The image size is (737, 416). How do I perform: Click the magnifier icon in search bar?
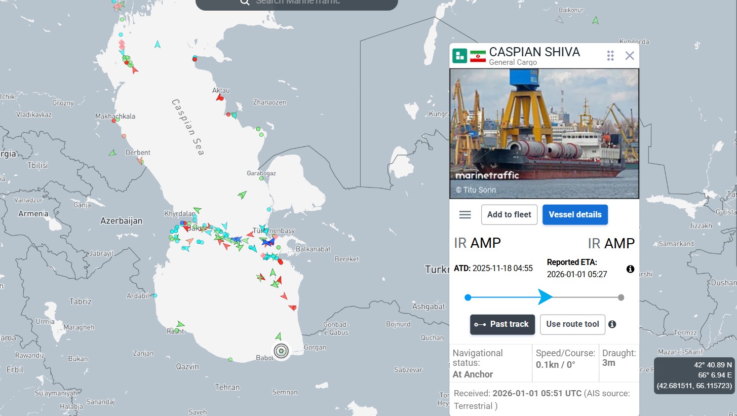[245, 2]
